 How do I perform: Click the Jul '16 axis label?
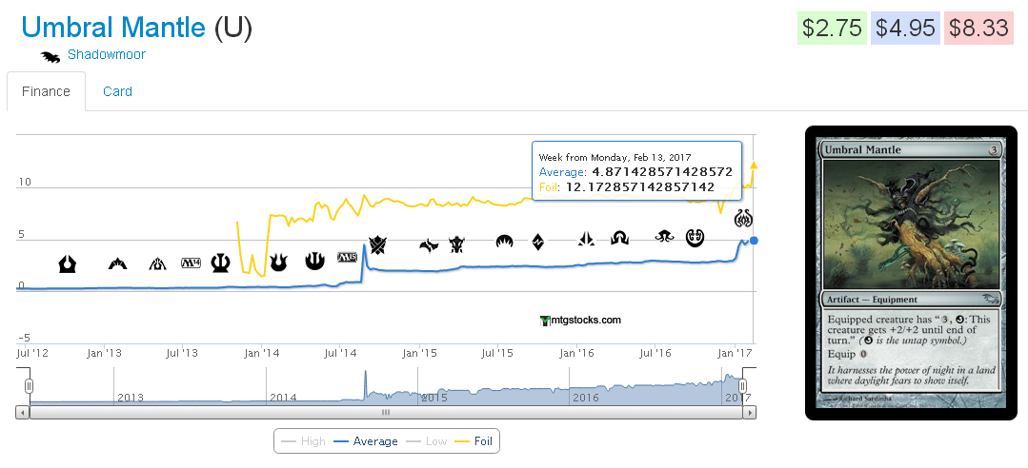[655, 354]
